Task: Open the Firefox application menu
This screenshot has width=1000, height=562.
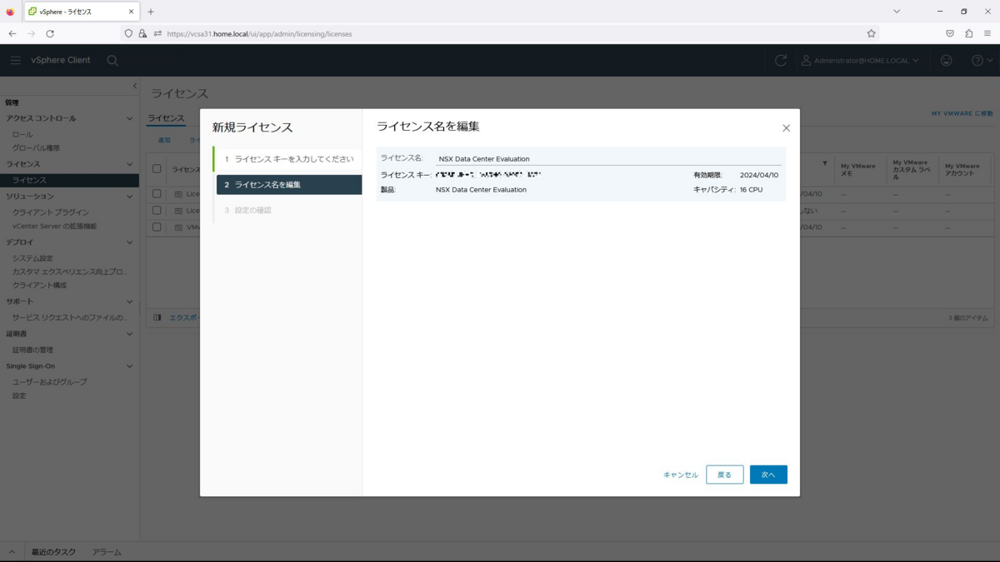Action: click(x=987, y=33)
